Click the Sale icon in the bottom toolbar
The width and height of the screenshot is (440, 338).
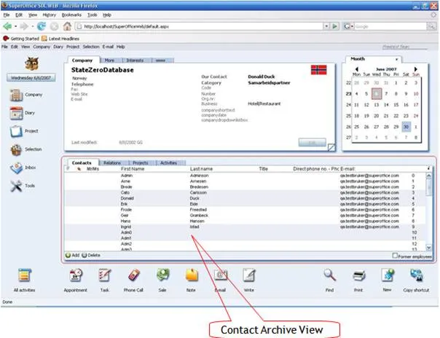pos(163,275)
